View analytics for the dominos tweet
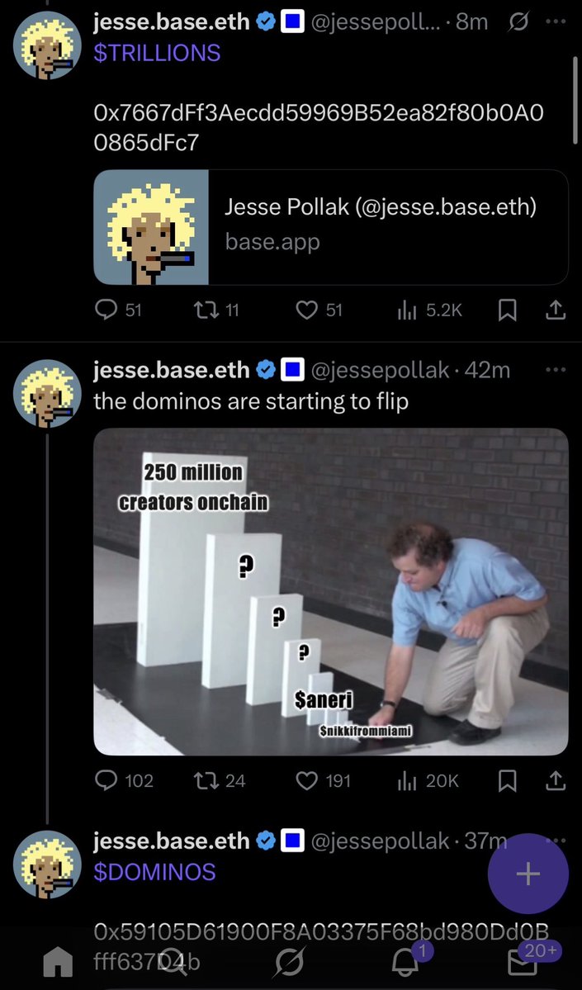The width and height of the screenshot is (582, 990). coord(406,780)
